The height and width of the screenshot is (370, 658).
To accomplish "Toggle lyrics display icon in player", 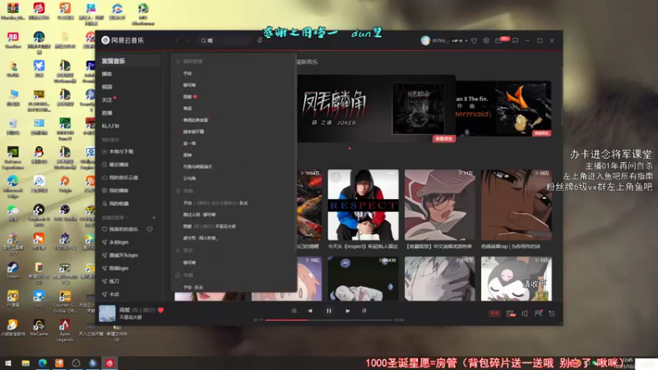I will (364, 311).
